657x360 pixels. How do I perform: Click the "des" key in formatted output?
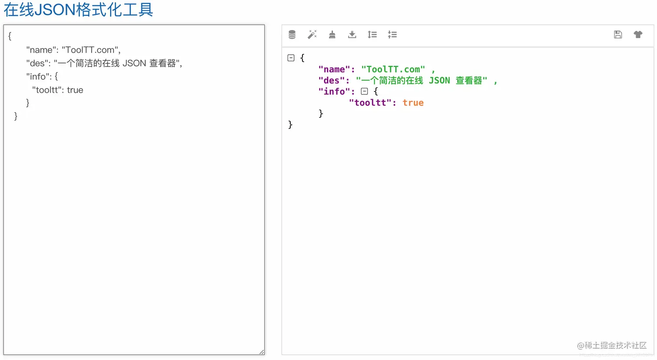pyautogui.click(x=332, y=80)
